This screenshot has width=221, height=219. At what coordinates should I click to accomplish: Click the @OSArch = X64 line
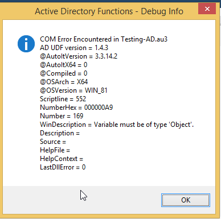point(64,82)
